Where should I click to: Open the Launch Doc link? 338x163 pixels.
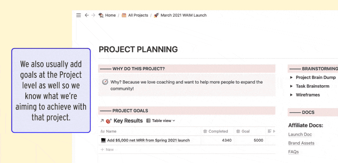coord(300,135)
